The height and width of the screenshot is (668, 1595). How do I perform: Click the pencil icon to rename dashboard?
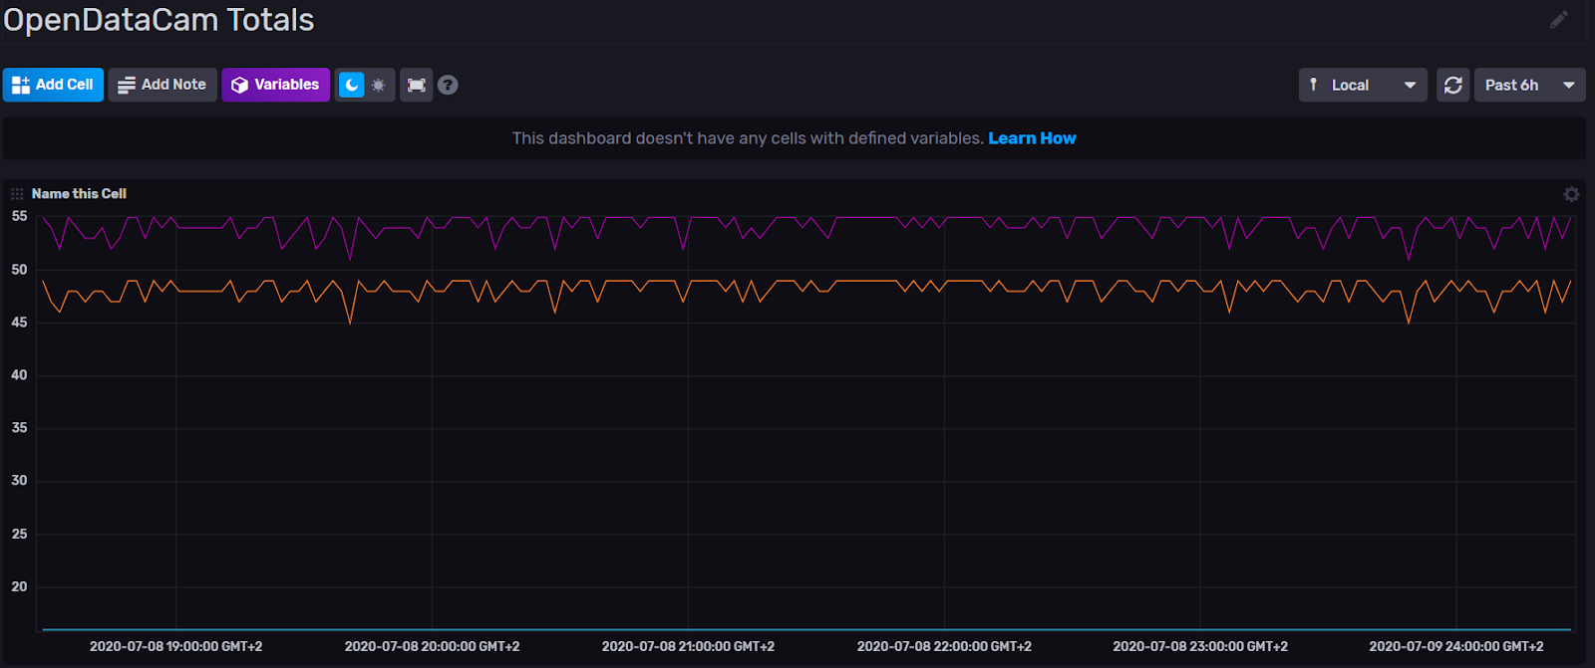(x=1559, y=19)
